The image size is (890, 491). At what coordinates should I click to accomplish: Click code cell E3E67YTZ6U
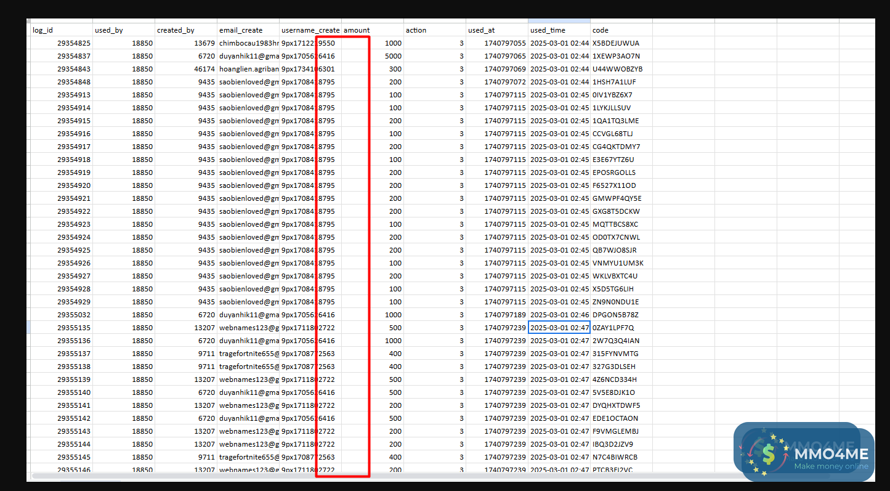tap(621, 160)
